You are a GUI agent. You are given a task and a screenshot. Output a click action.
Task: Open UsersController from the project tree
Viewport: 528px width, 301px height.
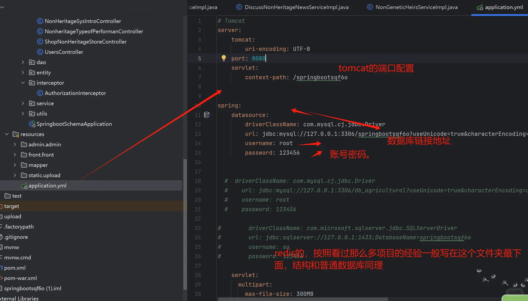[x=64, y=52]
